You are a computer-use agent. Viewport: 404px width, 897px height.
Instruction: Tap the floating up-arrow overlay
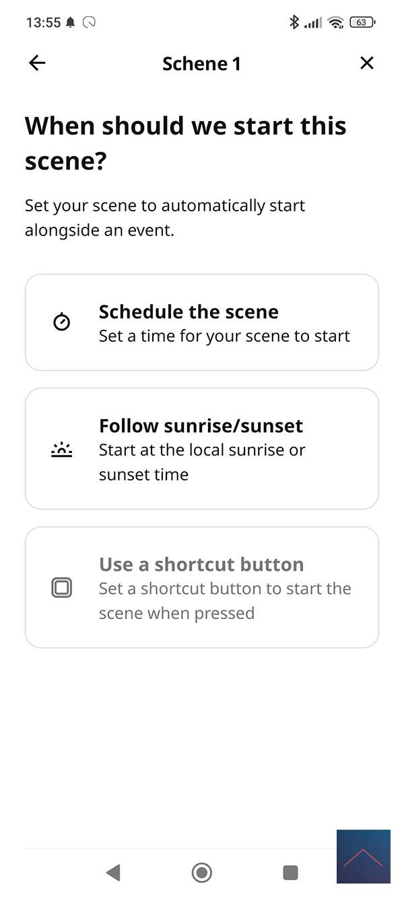pos(363,857)
